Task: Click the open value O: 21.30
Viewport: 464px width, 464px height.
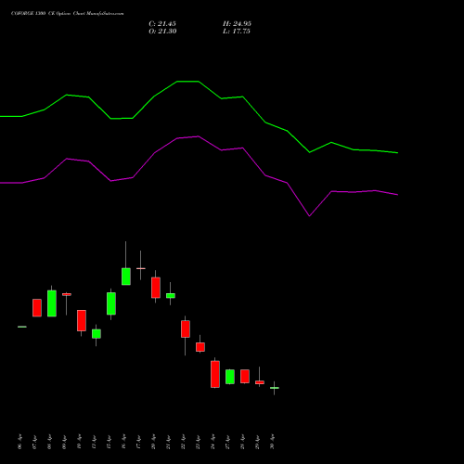Action: [x=162, y=32]
